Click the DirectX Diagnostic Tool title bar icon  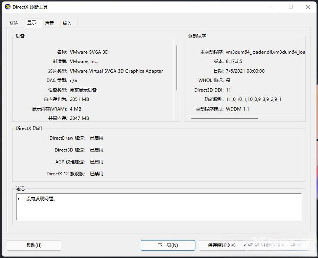point(7,7)
